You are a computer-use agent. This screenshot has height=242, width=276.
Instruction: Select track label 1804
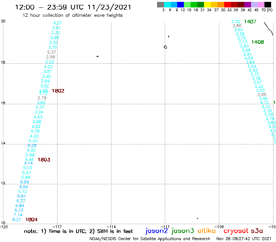click(x=32, y=220)
